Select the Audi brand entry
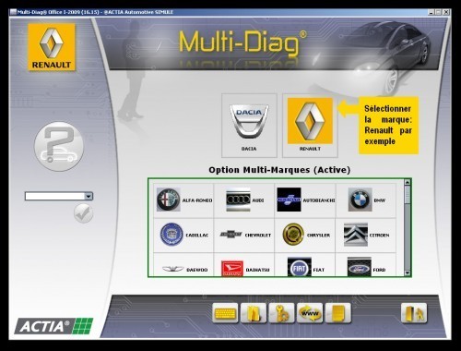This screenshot has width=461, height=351. pyautogui.click(x=244, y=200)
